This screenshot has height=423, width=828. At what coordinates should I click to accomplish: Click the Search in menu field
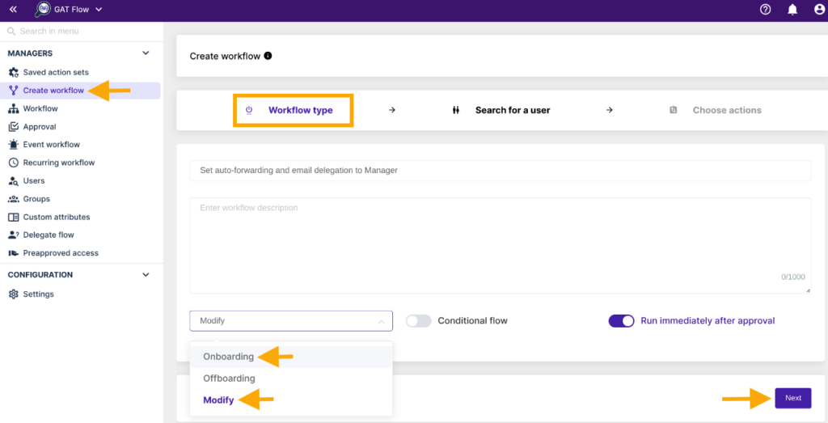[x=82, y=32]
